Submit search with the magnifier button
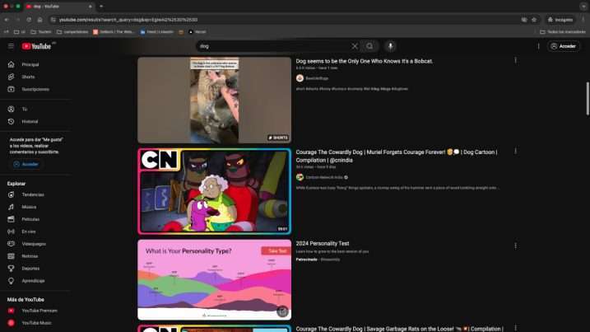590x332 pixels. point(369,46)
